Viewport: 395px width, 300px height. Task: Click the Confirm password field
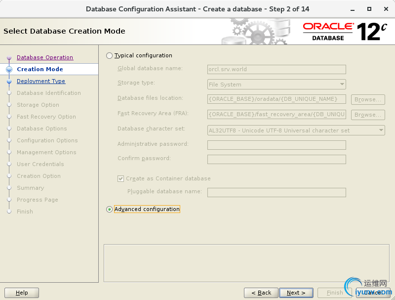pyautogui.click(x=276, y=159)
